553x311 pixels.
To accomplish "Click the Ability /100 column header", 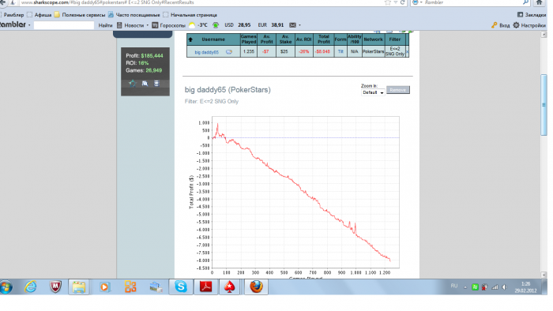I will [x=355, y=39].
